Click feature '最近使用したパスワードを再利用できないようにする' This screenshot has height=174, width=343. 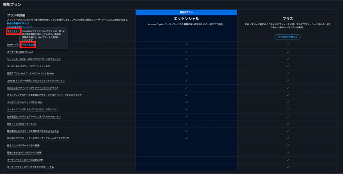point(33,131)
